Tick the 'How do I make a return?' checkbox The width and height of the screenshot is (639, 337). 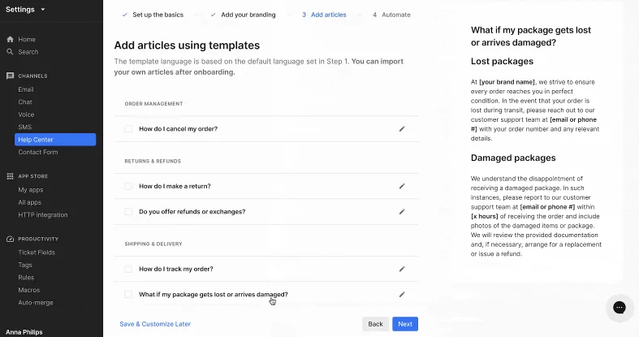(128, 186)
